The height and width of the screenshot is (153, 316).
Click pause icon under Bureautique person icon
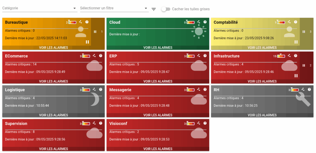(87, 42)
